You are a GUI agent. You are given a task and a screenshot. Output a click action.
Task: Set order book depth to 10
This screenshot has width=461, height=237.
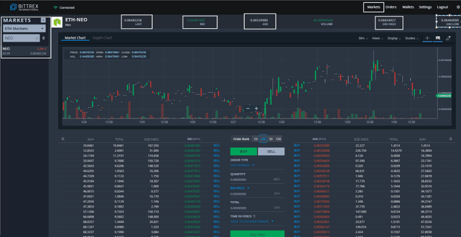(256, 139)
